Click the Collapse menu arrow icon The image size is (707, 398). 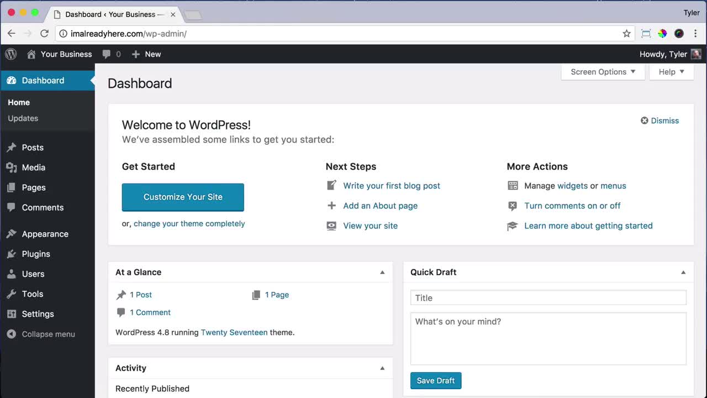click(x=12, y=334)
